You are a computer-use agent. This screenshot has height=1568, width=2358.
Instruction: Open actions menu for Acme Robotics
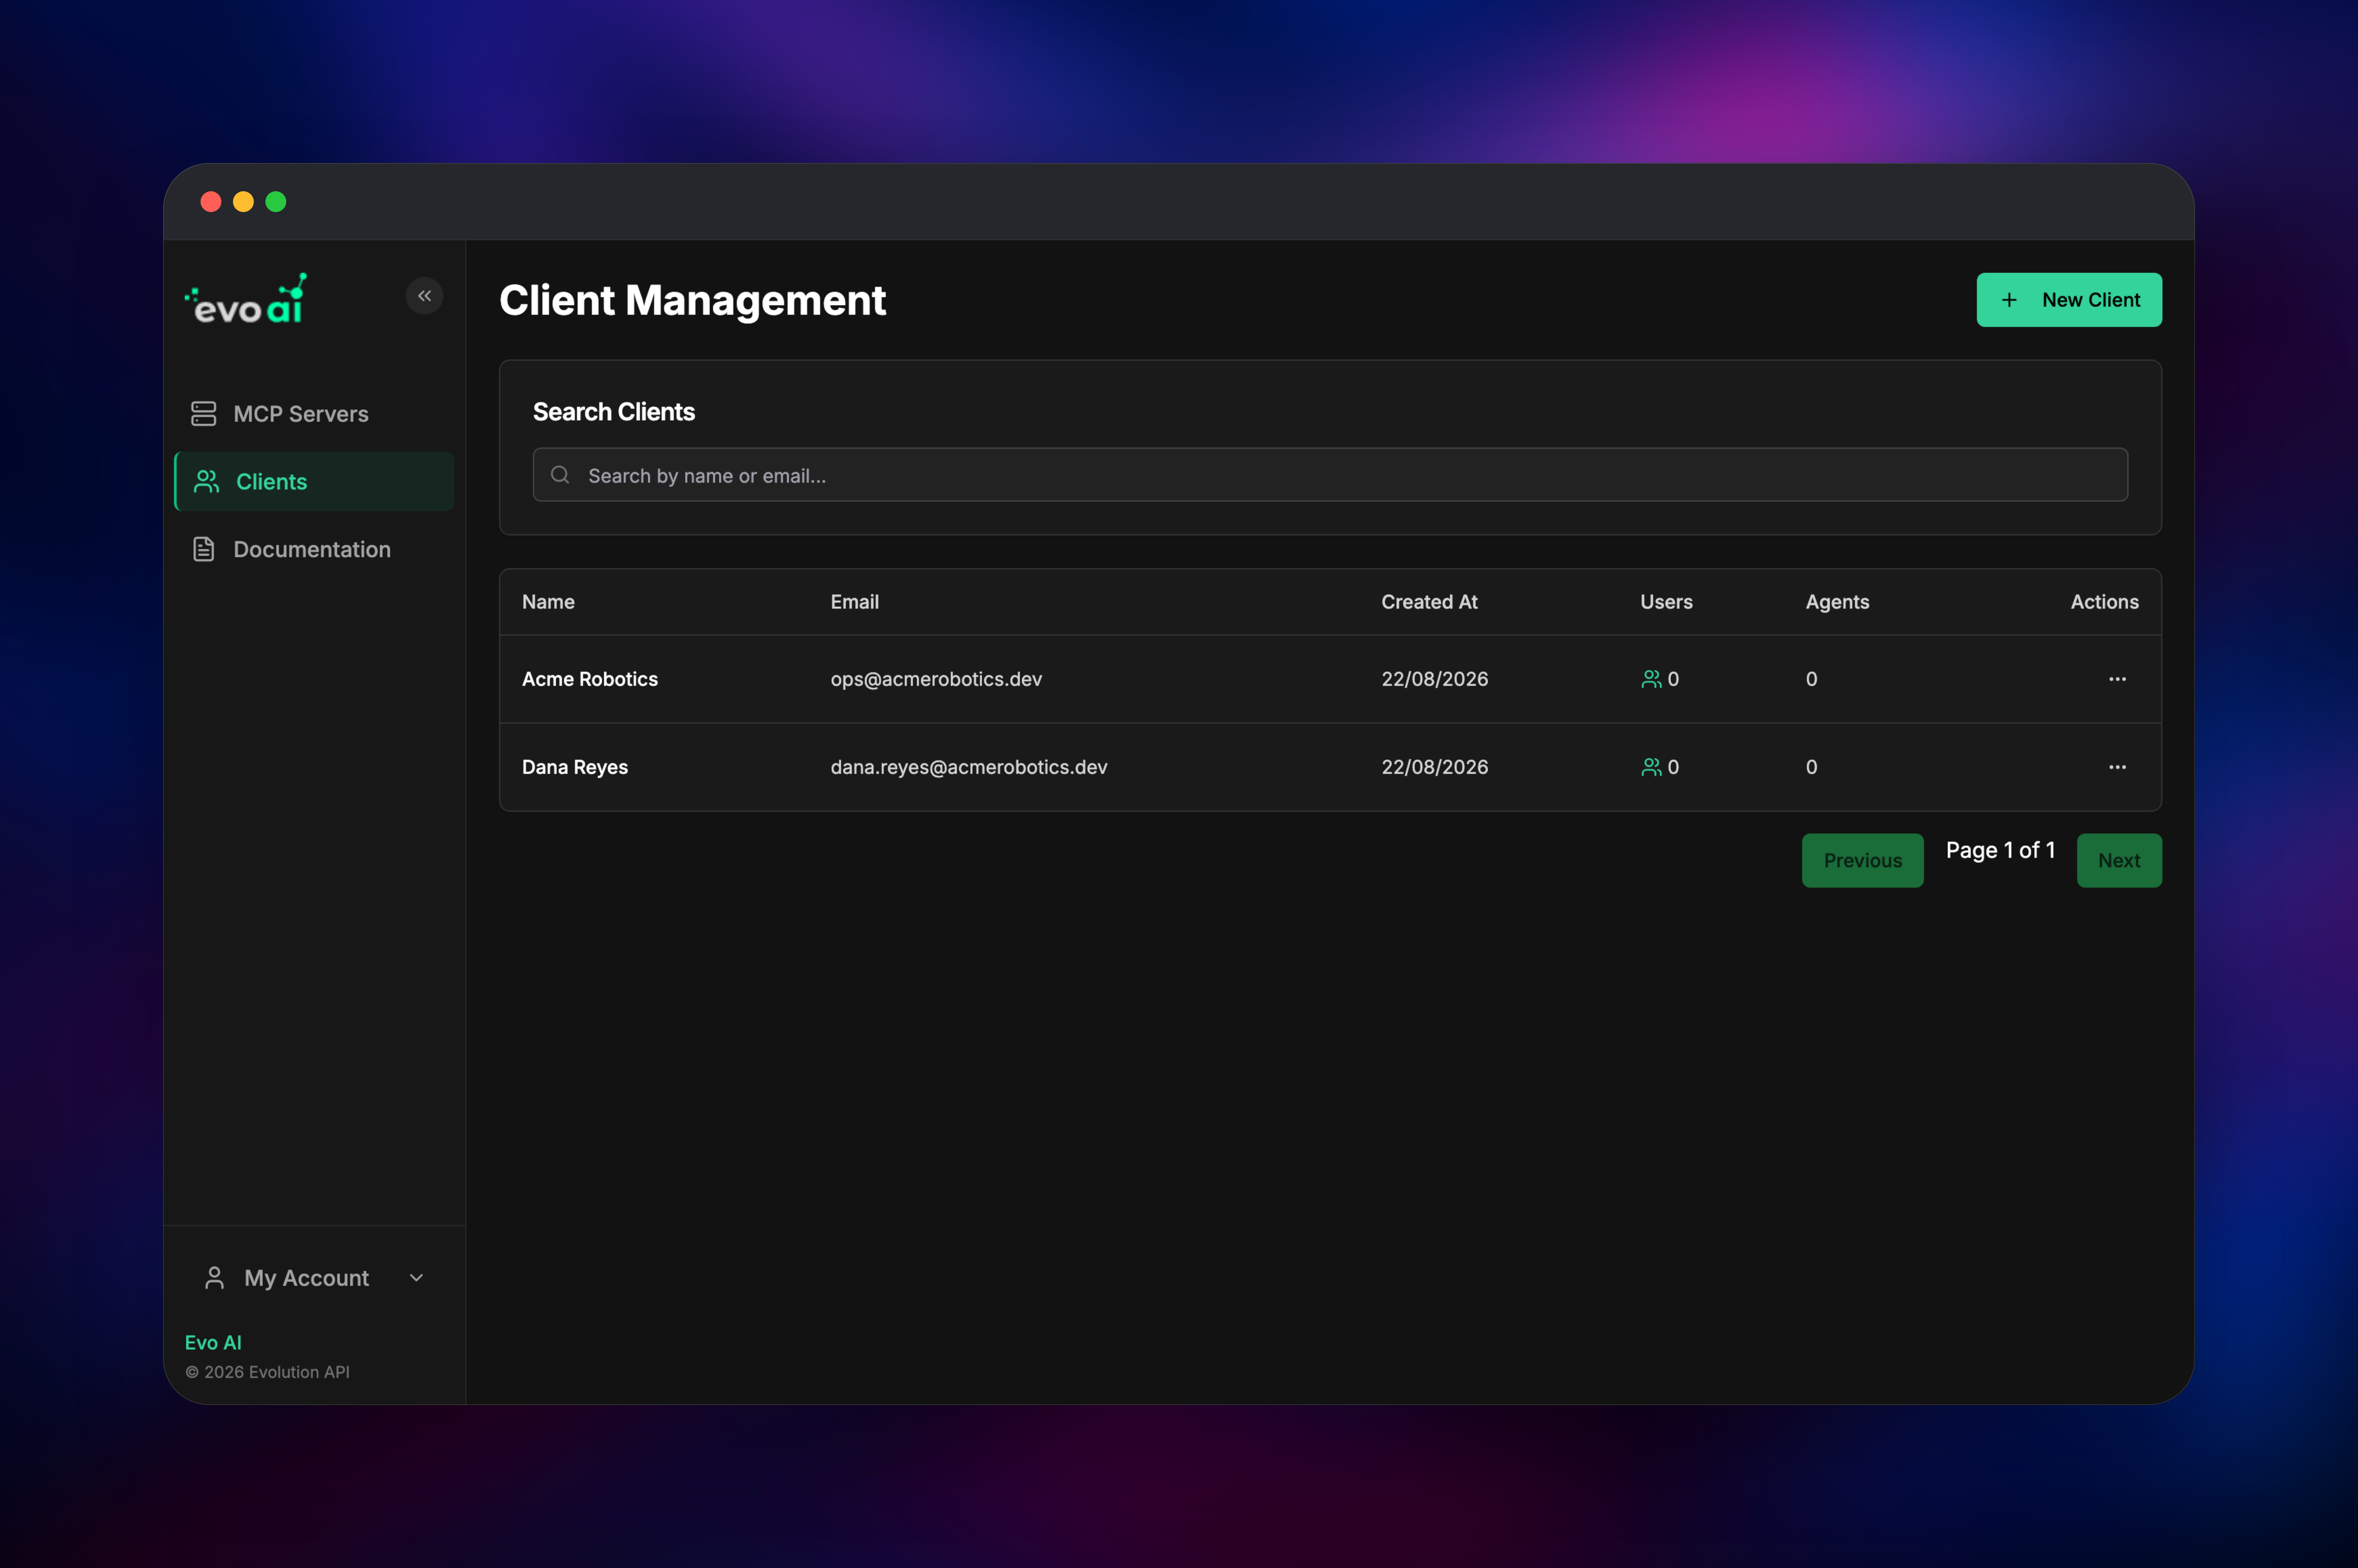tap(2117, 679)
